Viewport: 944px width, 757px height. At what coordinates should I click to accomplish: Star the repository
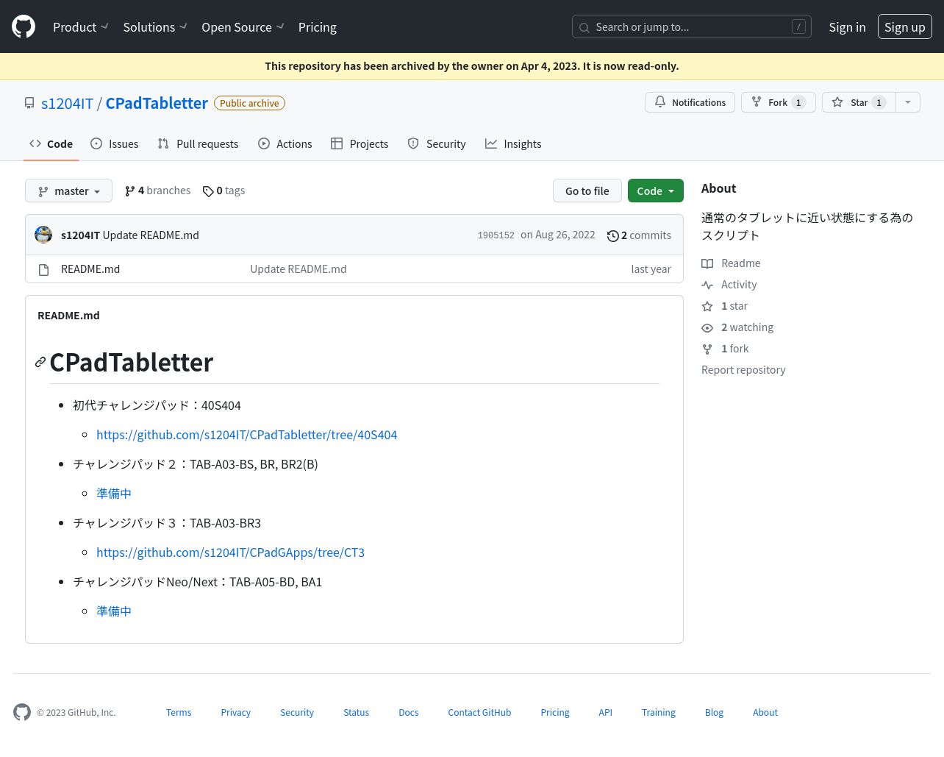(859, 102)
